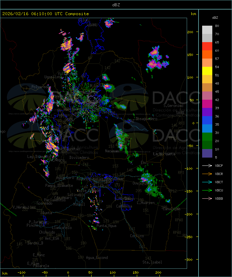Click the green VBCU arrow icon
232x277 pixels.
(207, 190)
